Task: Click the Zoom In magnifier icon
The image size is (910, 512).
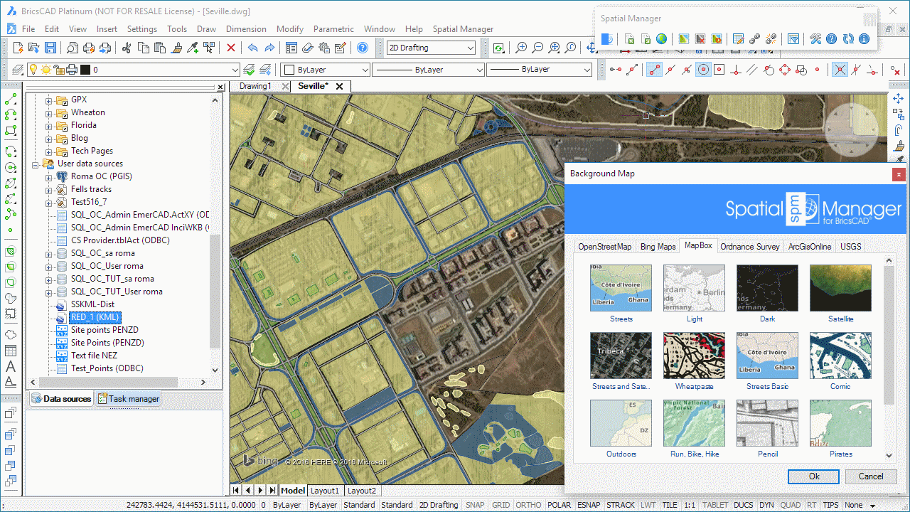Action: [521, 48]
